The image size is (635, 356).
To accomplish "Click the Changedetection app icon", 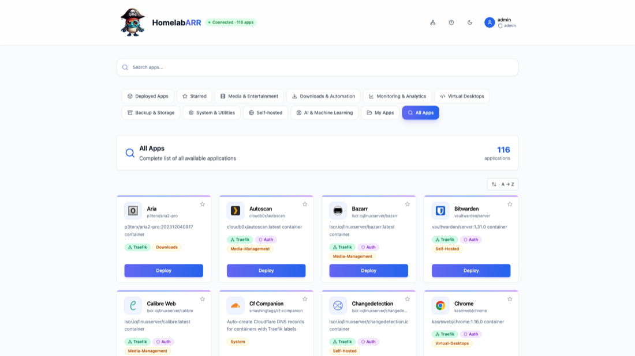I will pos(338,305).
